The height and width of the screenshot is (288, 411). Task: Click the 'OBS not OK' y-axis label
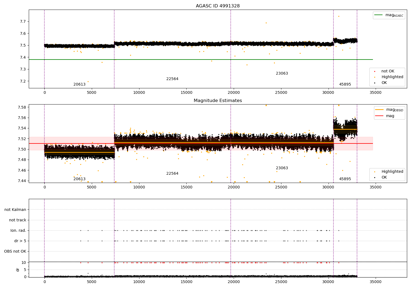15,251
